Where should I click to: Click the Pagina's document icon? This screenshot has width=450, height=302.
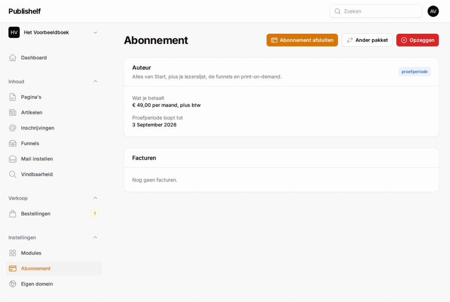click(x=13, y=97)
